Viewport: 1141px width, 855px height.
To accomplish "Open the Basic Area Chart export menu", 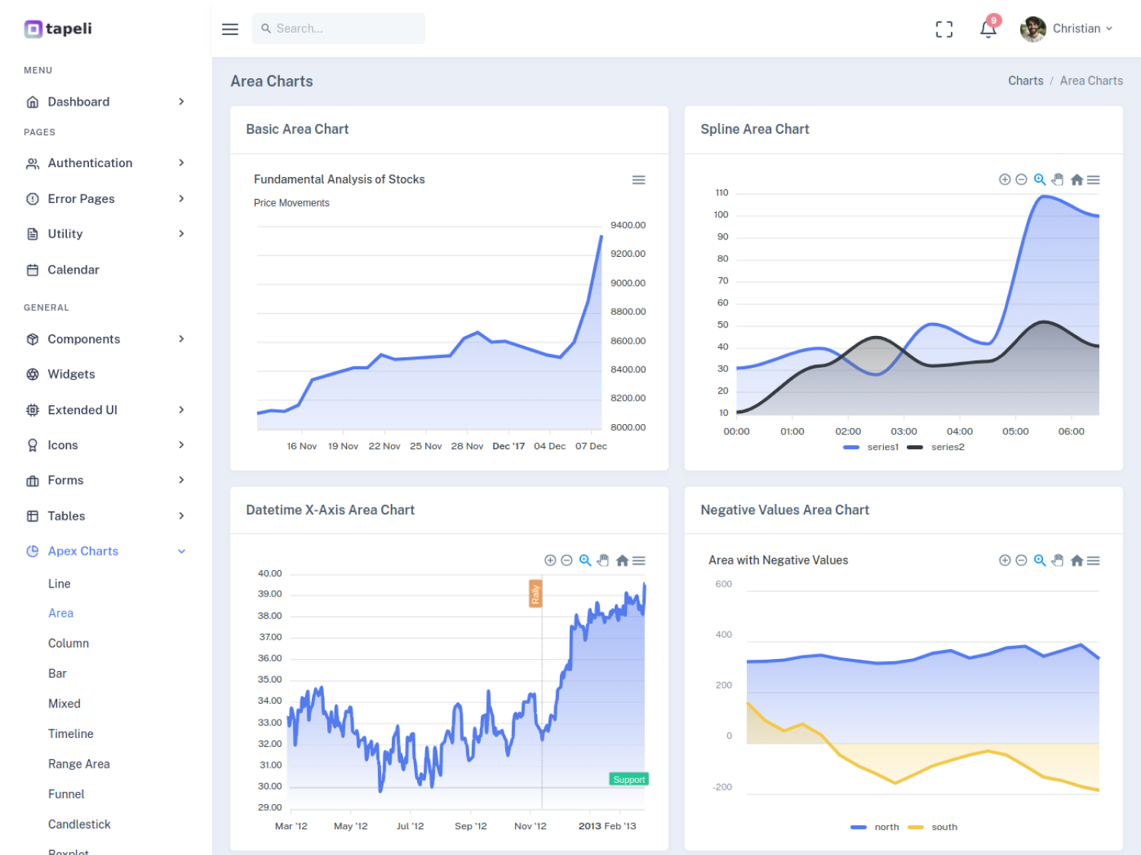I will 638,180.
